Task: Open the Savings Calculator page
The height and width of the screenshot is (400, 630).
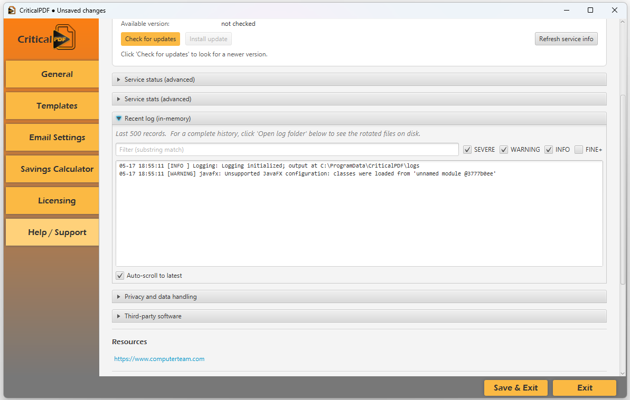Action: click(52, 169)
